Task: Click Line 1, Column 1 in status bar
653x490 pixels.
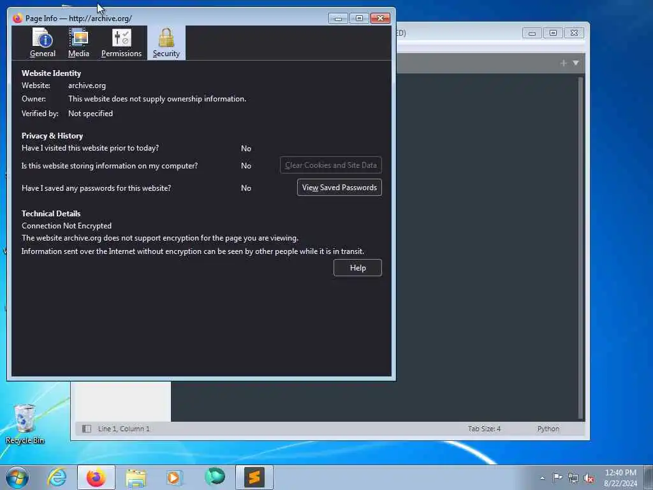Action: [124, 429]
